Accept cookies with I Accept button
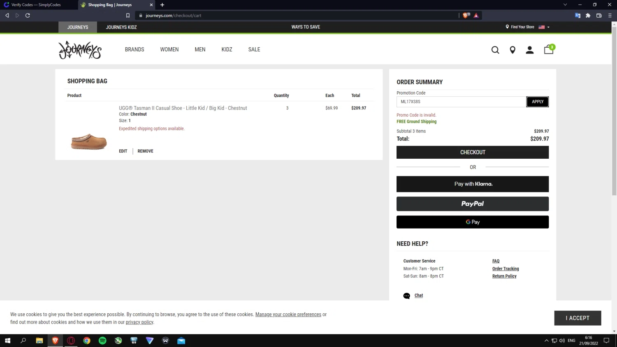The image size is (617, 347). pyautogui.click(x=578, y=318)
